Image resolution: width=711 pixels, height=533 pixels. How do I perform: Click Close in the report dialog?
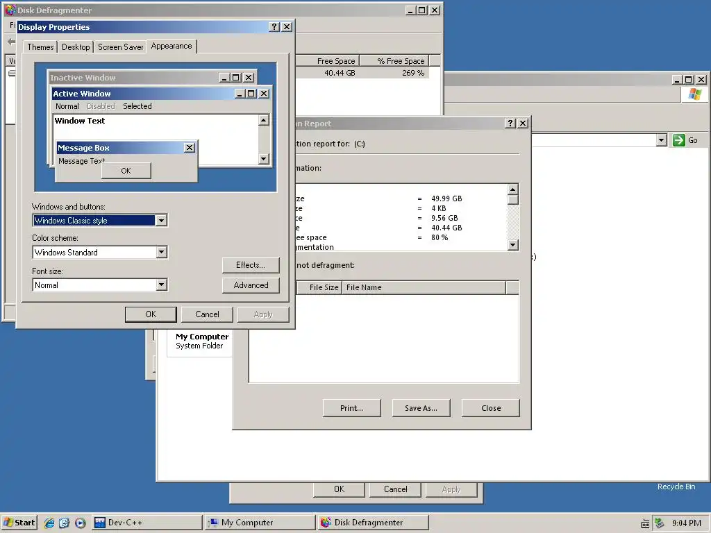click(x=491, y=408)
